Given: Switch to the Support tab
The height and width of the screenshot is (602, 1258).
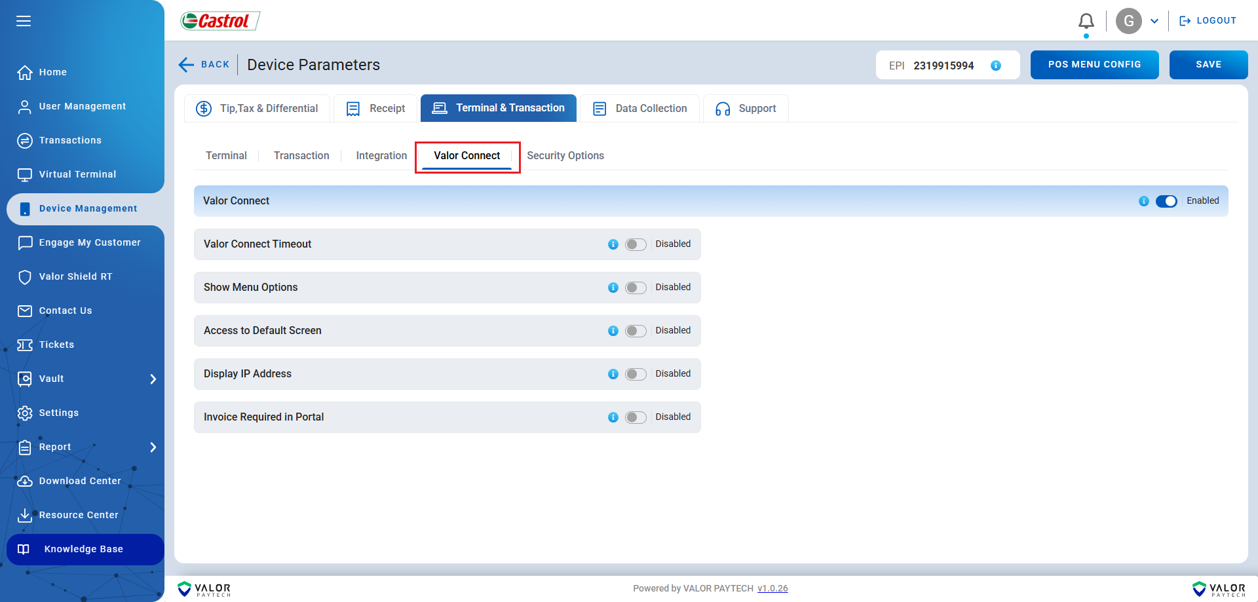Looking at the screenshot, I should click(746, 108).
